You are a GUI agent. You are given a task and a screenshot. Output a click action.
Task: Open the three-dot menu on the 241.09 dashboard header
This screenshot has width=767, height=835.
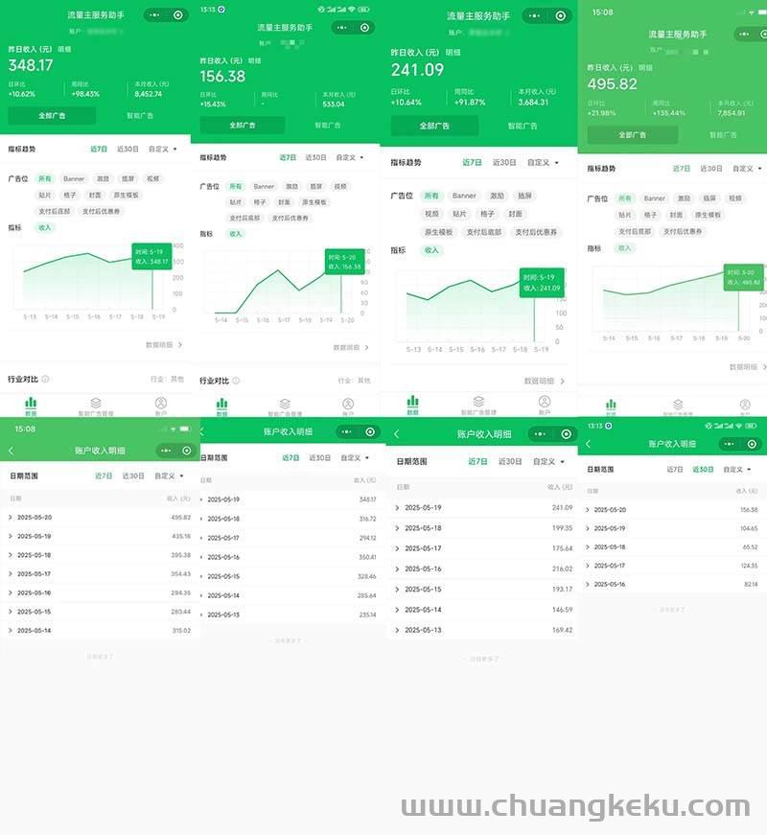click(x=539, y=16)
